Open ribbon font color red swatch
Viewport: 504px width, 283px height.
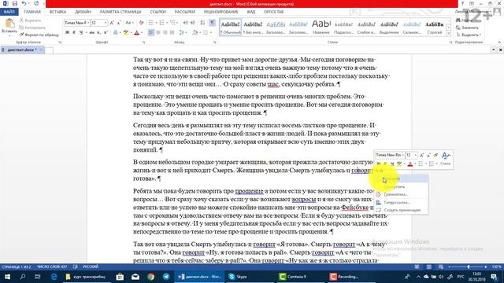(x=136, y=32)
